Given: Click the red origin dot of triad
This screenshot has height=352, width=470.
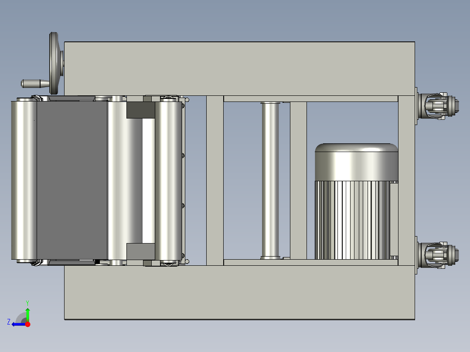Looking at the screenshot, I should [27, 324].
